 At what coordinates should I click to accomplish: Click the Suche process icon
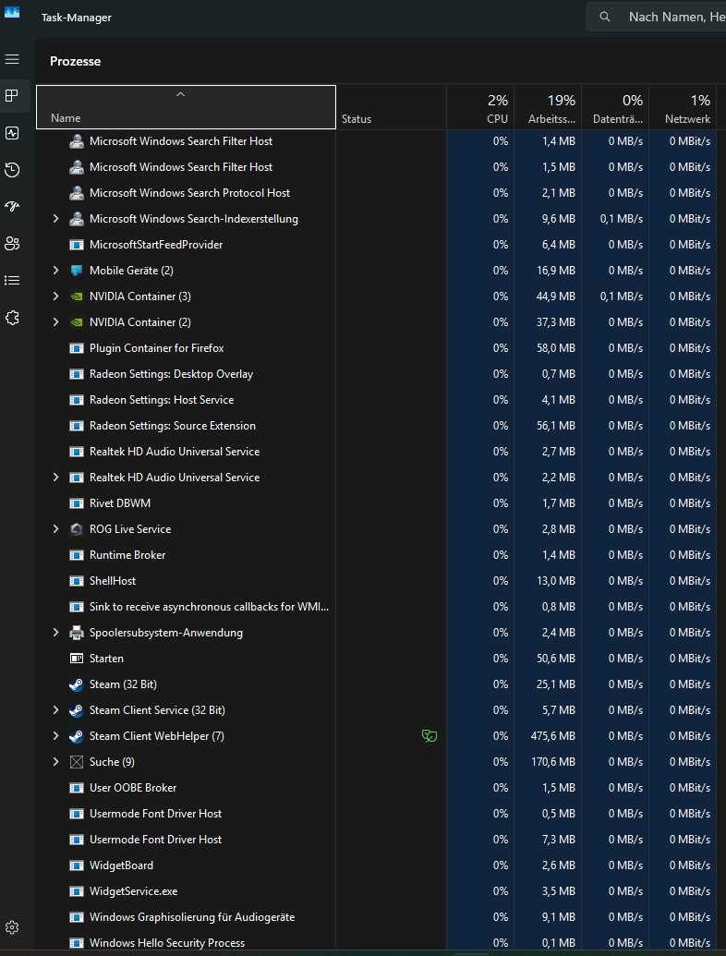[76, 762]
